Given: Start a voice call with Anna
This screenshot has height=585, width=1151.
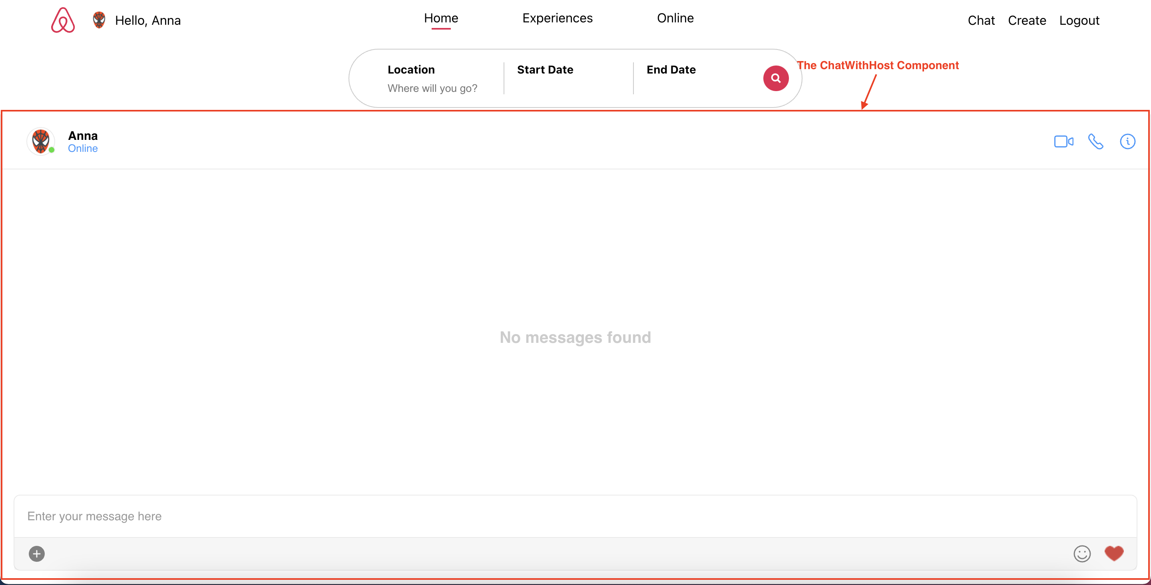Looking at the screenshot, I should tap(1095, 142).
